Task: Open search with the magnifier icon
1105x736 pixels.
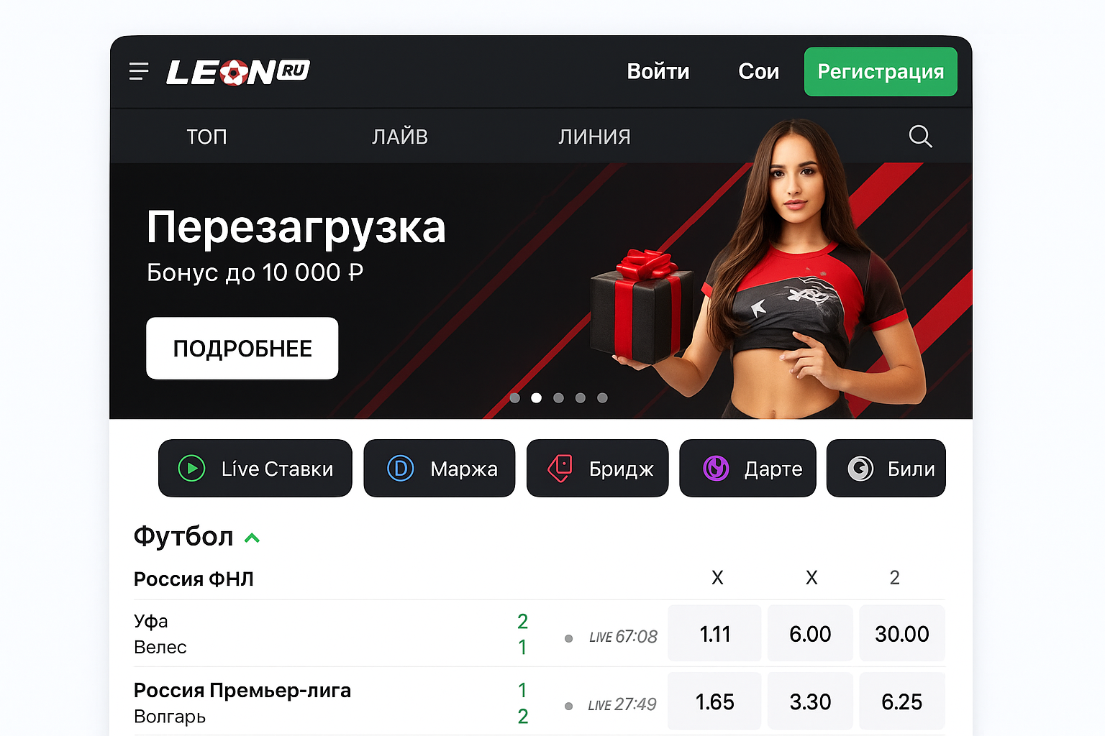Action: click(920, 136)
